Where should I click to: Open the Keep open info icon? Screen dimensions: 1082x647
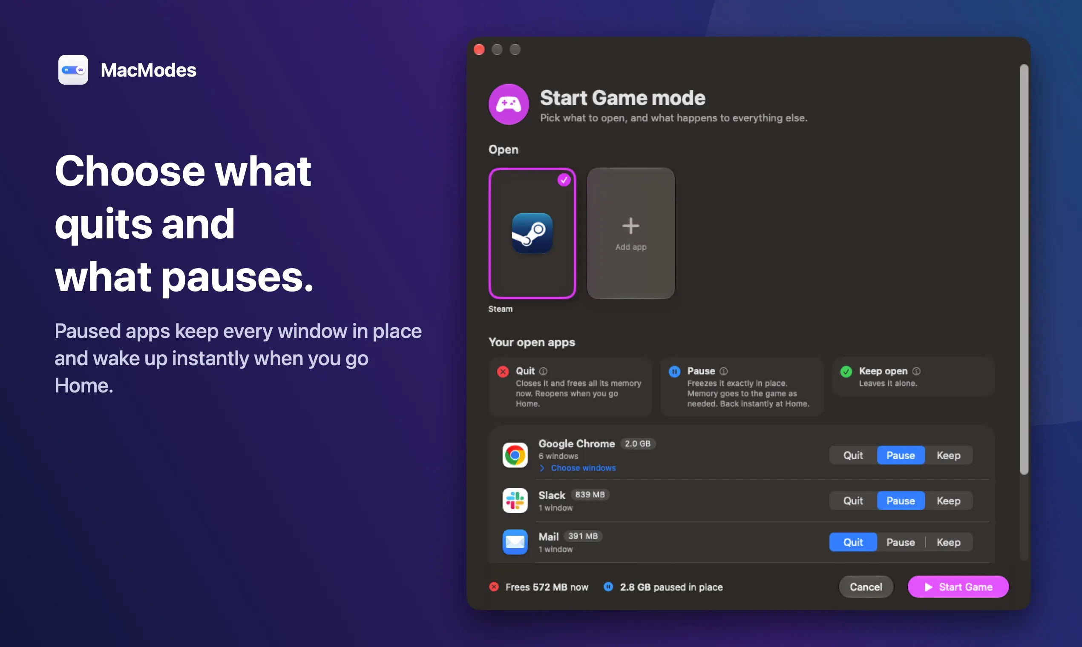click(916, 371)
